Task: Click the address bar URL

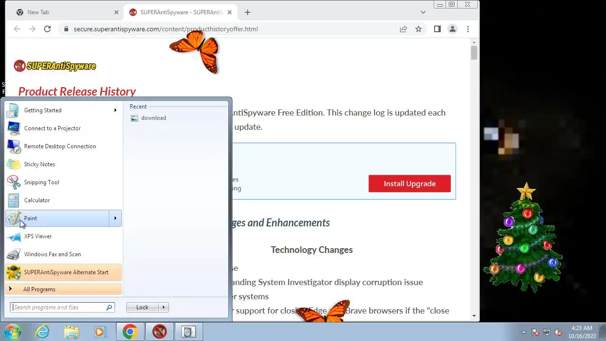Action: (166, 29)
